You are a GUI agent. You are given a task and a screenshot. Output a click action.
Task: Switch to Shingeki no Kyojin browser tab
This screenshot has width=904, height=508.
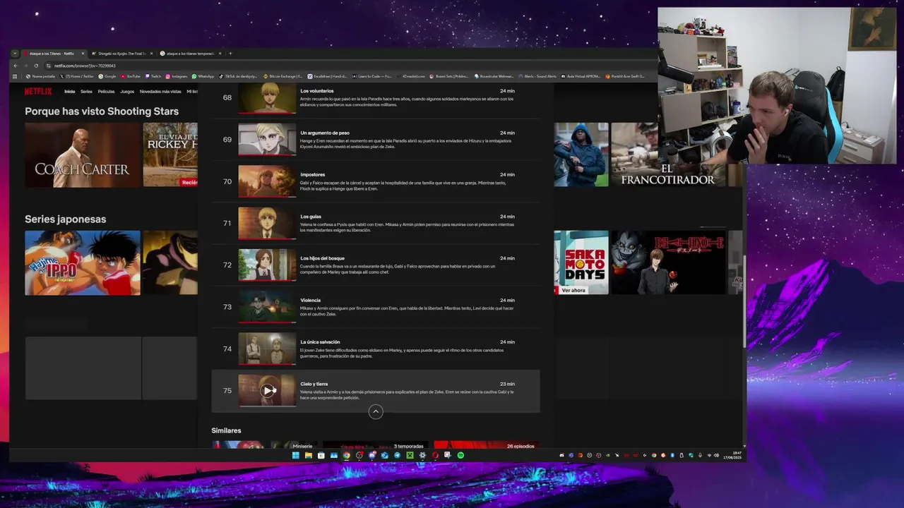point(121,54)
